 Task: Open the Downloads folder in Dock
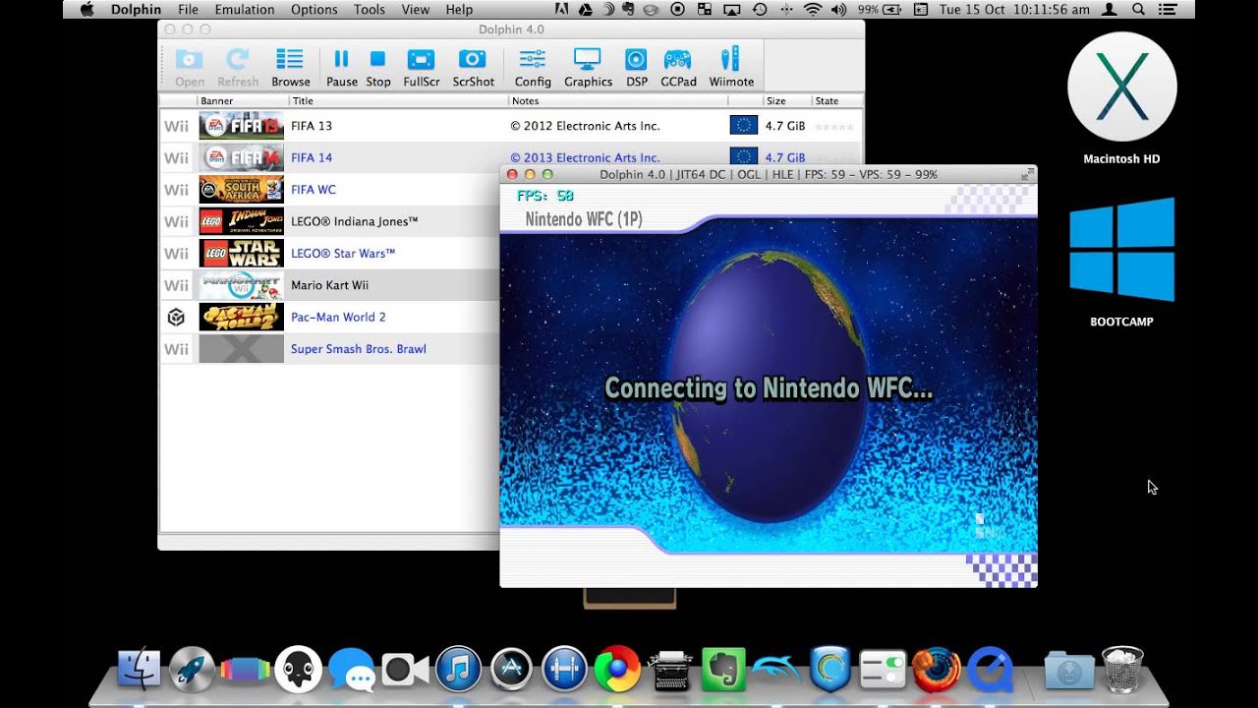(1067, 670)
